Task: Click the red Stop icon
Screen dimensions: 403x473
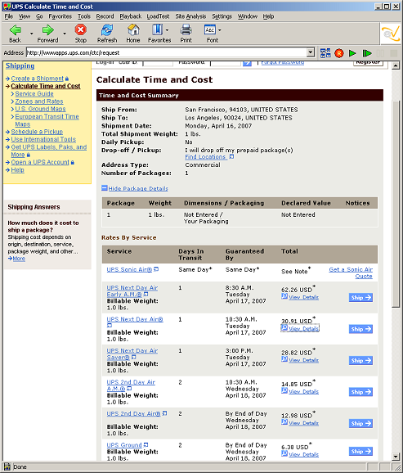Action: coord(80,29)
